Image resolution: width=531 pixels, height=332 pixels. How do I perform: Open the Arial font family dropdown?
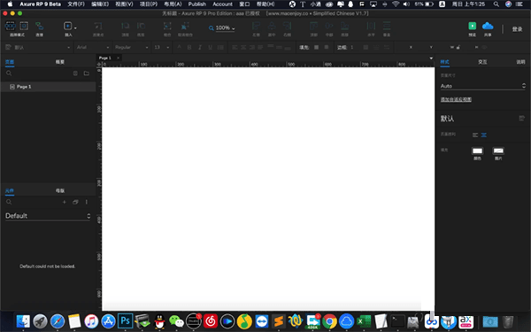[92, 47]
